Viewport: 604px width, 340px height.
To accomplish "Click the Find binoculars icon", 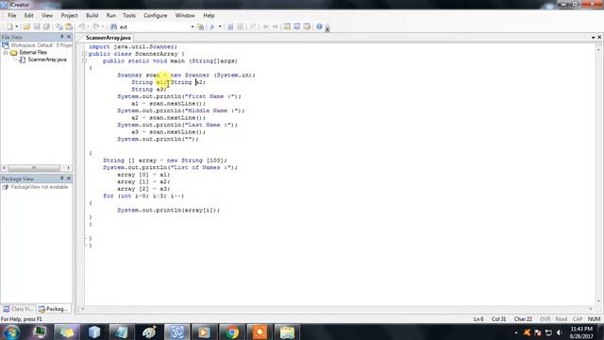I will [113, 26].
